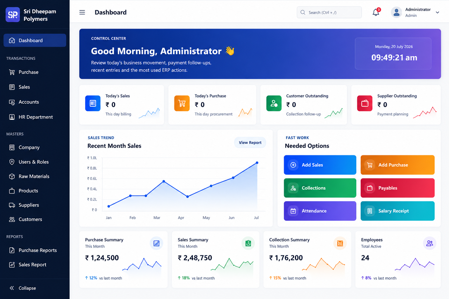
Task: Click the SR company logo icon
Action: (x=13, y=15)
